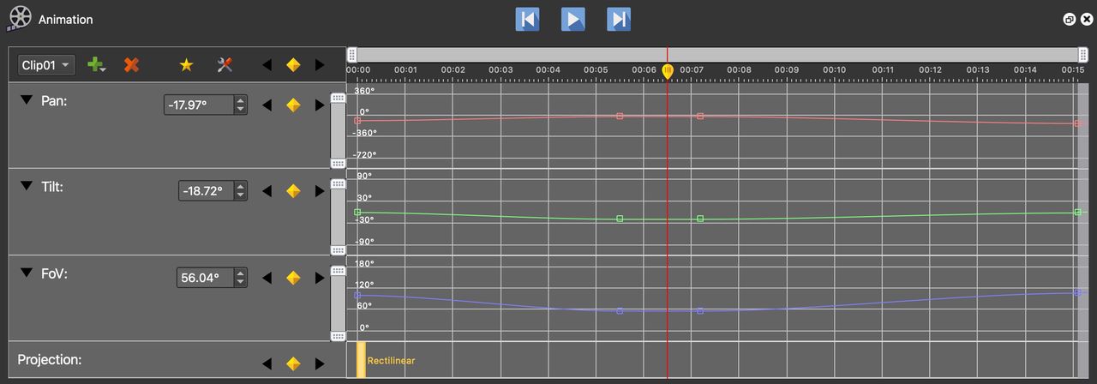Click the FoV track vertical scale scrollbar

338,303
